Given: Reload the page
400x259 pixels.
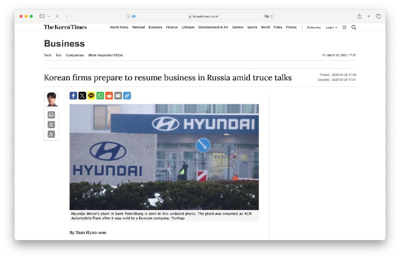Looking at the screenshot, I should click(272, 16).
